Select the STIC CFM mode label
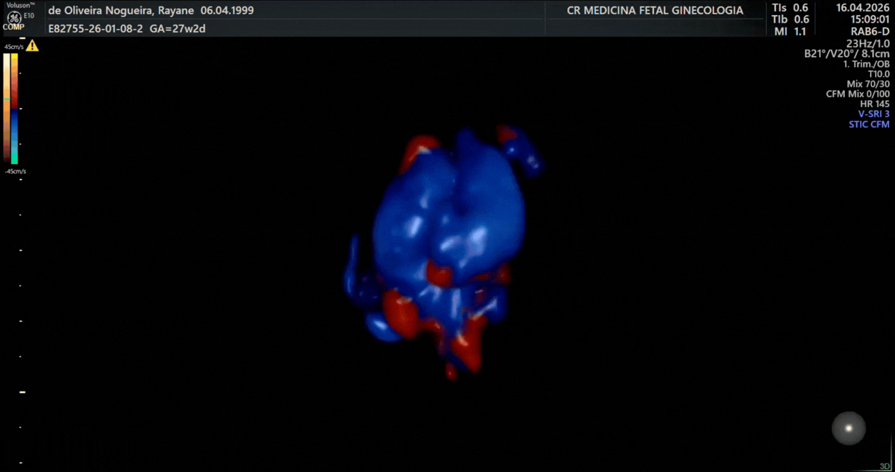 click(869, 125)
